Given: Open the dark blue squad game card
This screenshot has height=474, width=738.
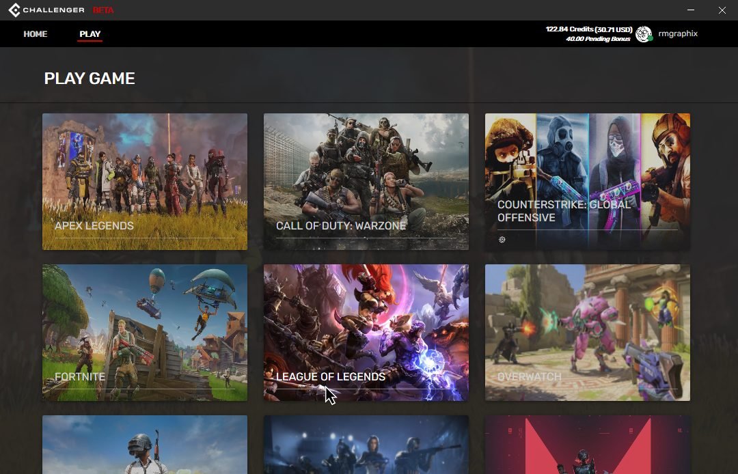Looking at the screenshot, I should point(366,445).
